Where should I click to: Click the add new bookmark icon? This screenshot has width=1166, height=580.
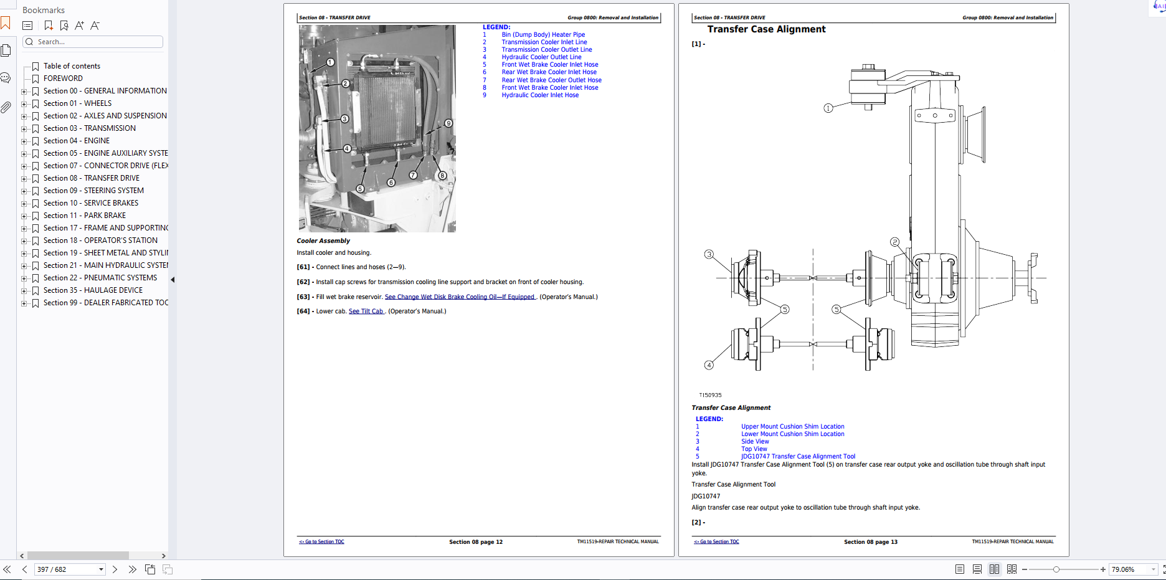coord(49,26)
